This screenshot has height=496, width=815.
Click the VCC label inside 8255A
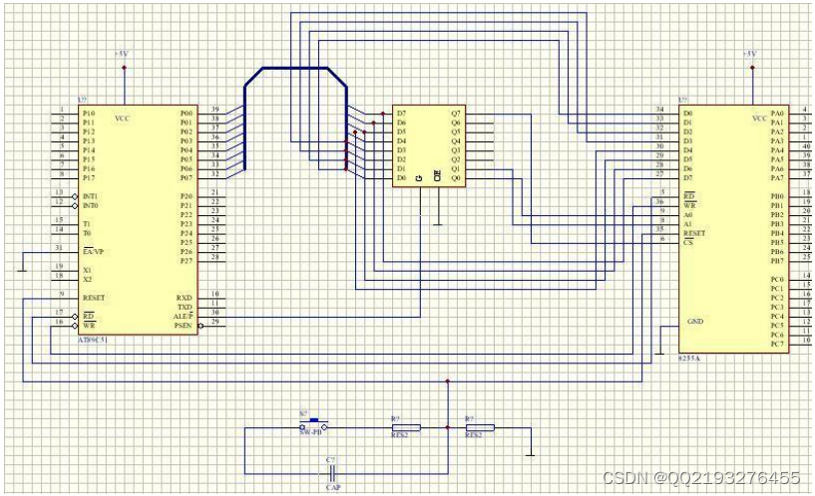point(760,119)
